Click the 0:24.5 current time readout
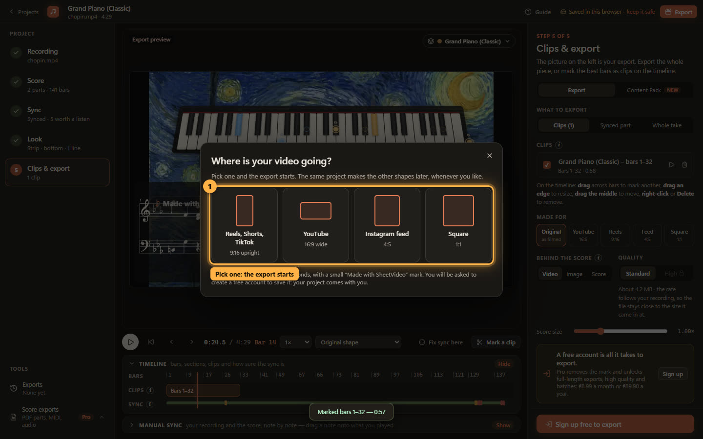This screenshot has height=439, width=703. pos(215,342)
